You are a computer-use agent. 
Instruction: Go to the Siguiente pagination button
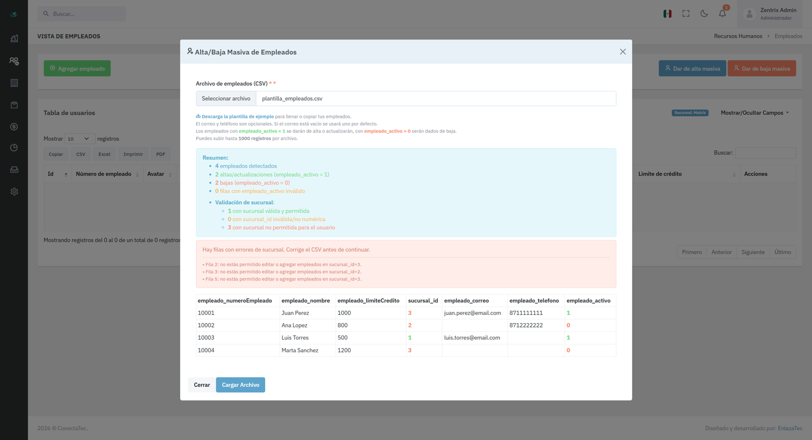pos(753,252)
